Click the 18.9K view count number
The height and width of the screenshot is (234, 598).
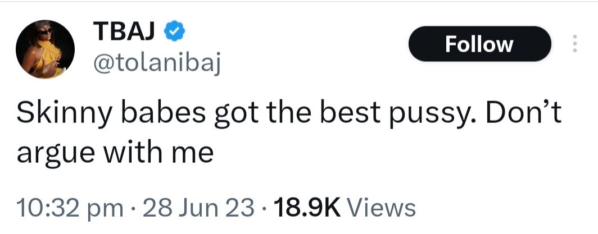point(306,208)
